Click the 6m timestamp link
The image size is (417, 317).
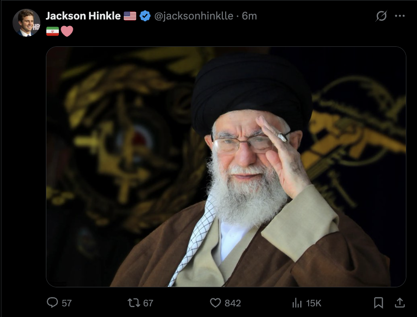point(249,16)
